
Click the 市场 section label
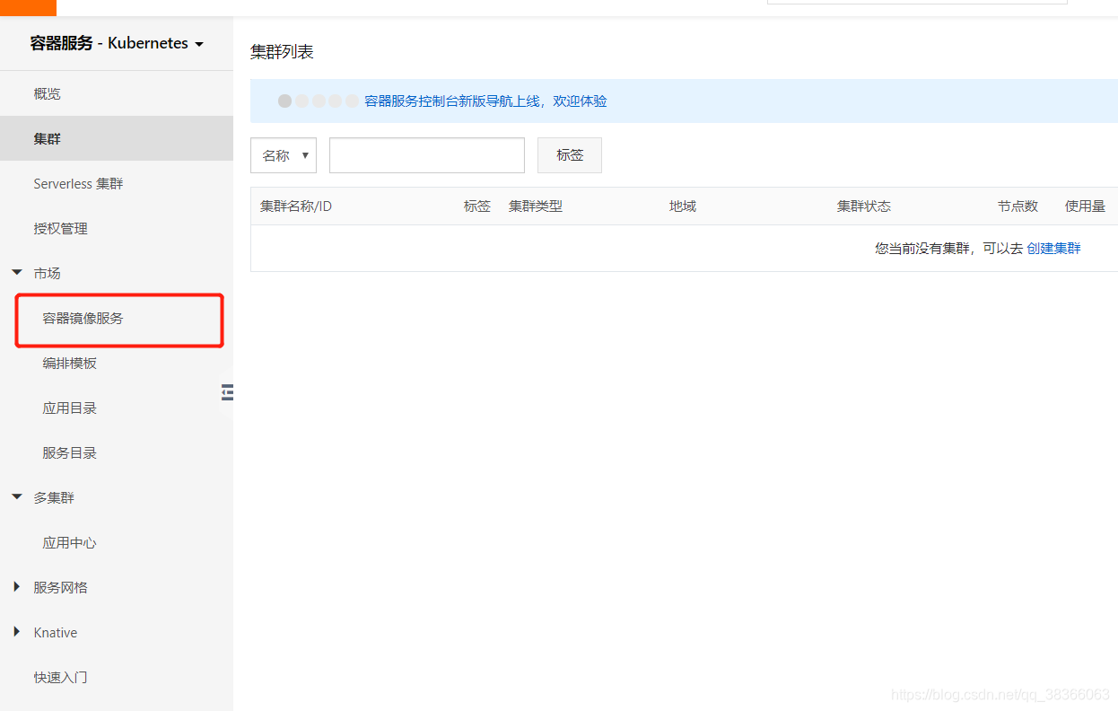click(48, 273)
